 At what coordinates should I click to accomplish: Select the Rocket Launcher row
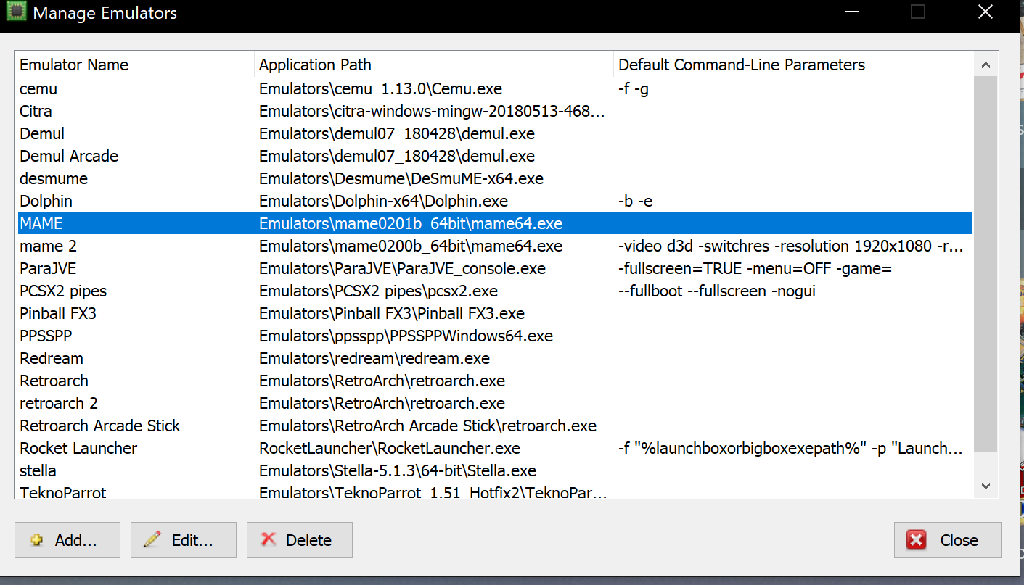[495, 448]
